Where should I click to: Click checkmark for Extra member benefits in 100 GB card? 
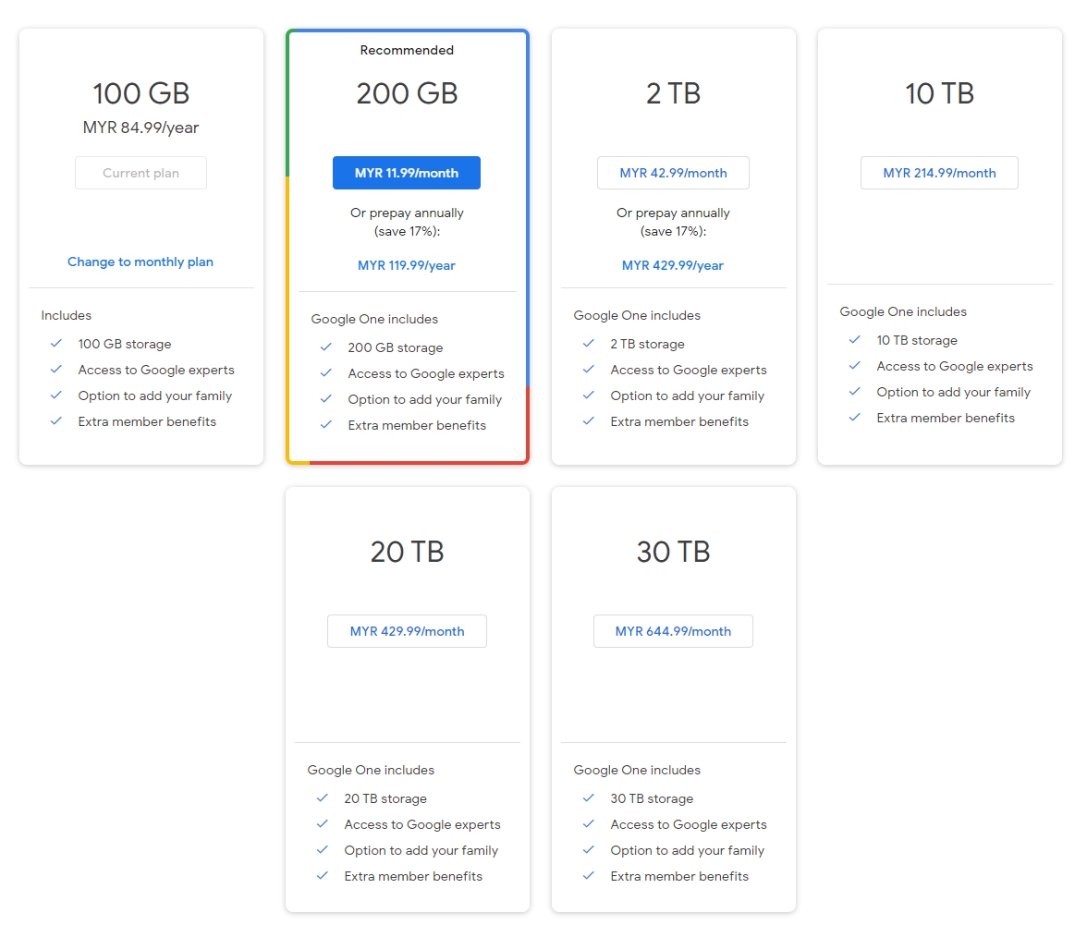point(56,421)
